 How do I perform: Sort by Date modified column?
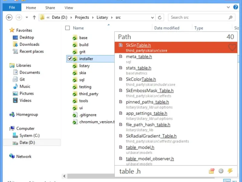pyautogui.click(x=167, y=28)
